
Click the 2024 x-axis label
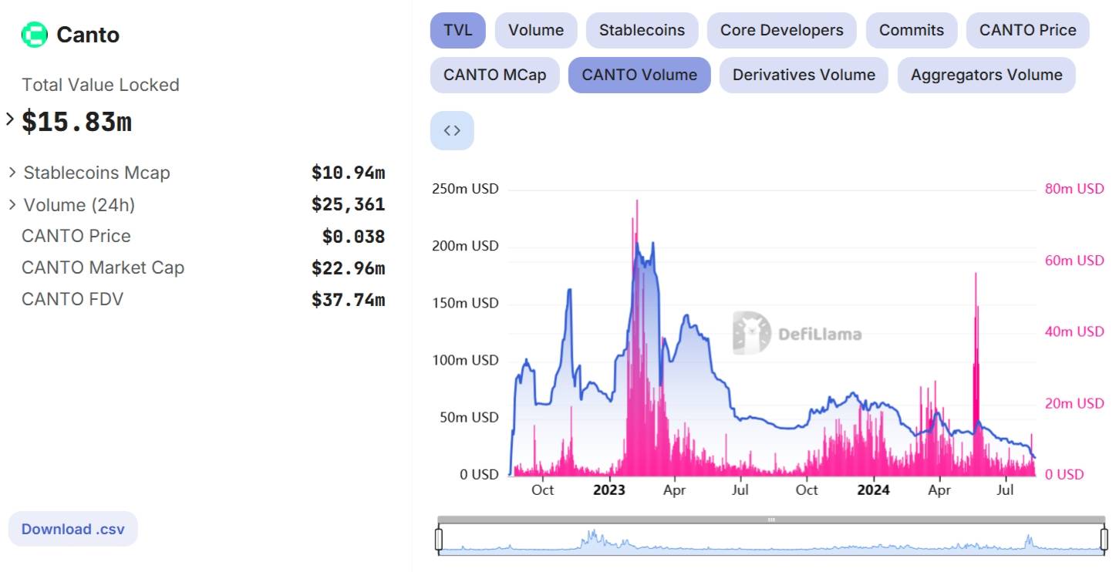(x=874, y=490)
